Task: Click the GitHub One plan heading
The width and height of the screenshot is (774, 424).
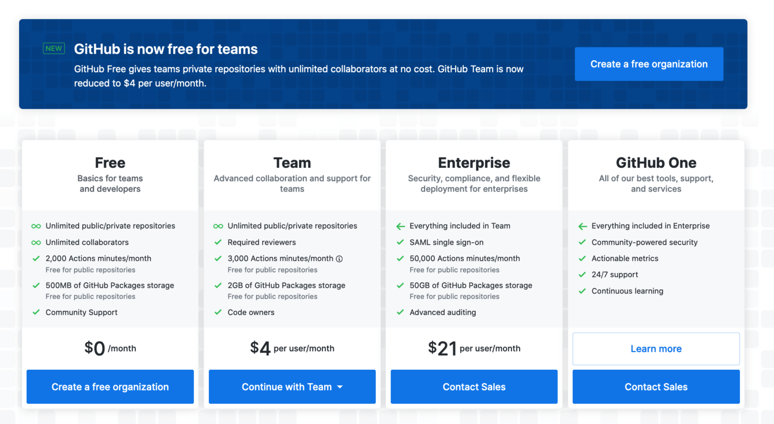Action: pos(656,163)
